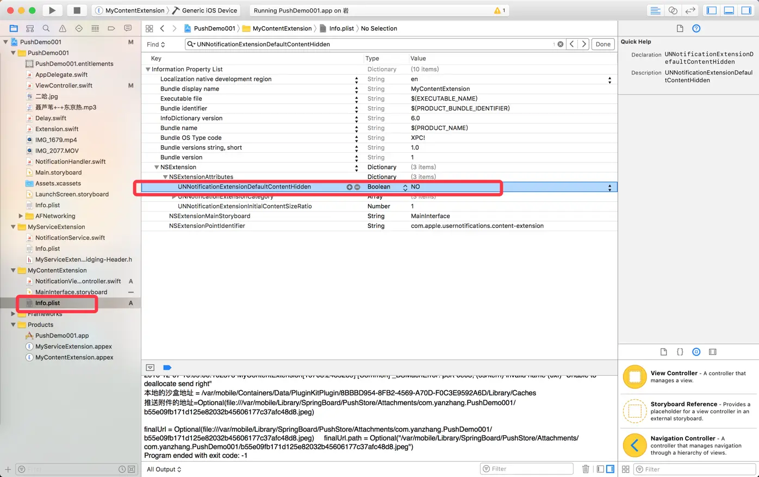The image size is (759, 477).
Task: Collapse the Products group
Action: (14, 325)
